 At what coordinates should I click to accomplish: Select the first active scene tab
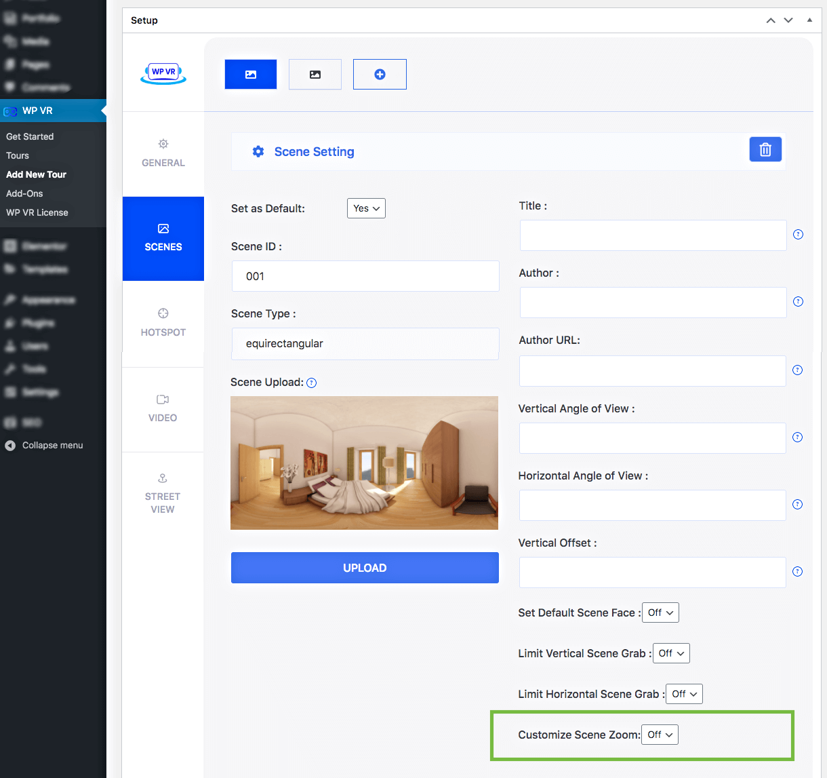(251, 75)
